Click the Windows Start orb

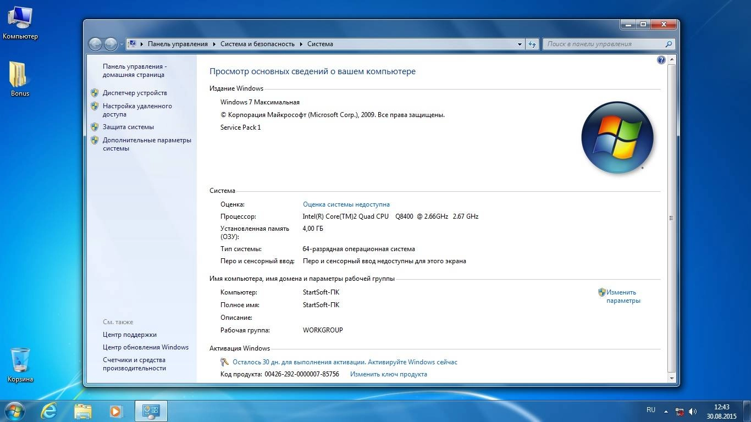[14, 410]
